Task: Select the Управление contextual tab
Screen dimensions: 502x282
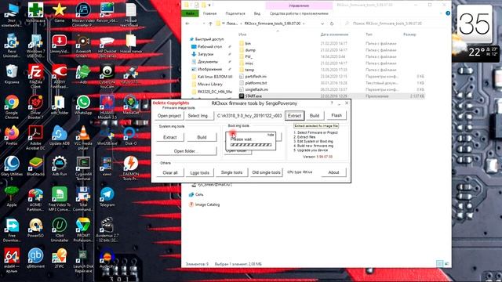Action: click(299, 5)
